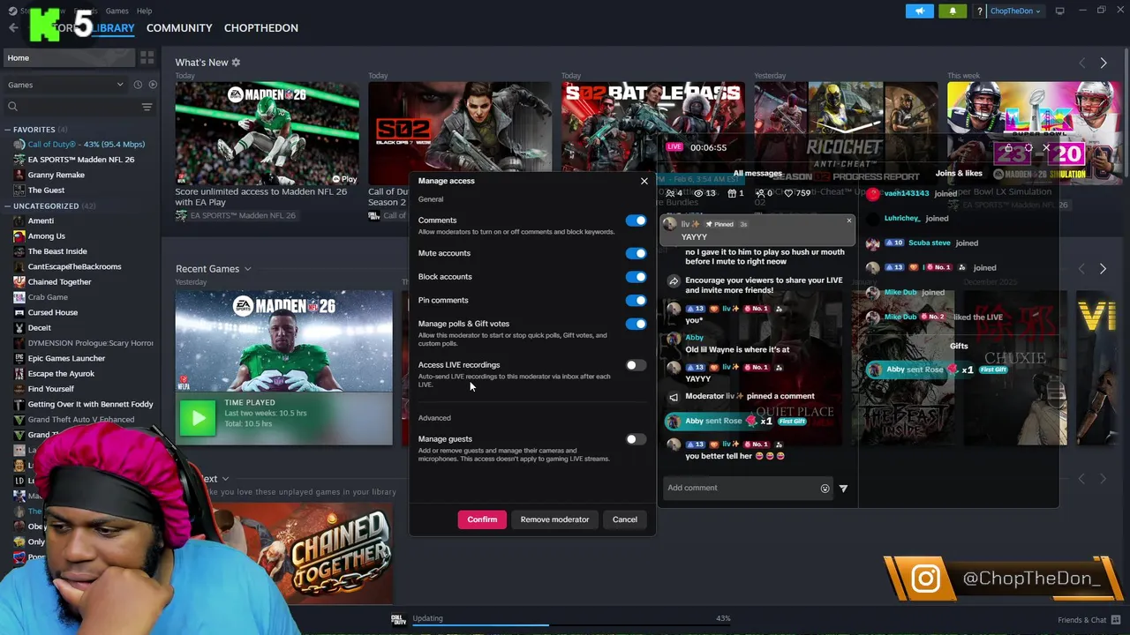
Task: Select Crab Game in the game list
Action: (48, 297)
